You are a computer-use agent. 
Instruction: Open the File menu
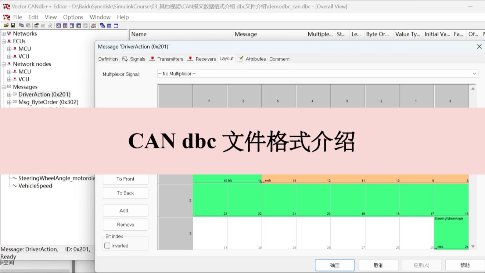tap(18, 17)
